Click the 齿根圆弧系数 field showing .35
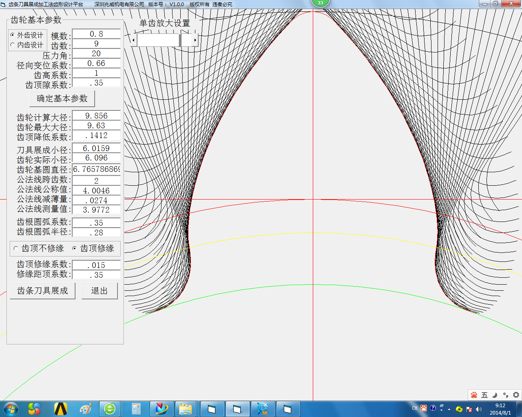 (x=96, y=223)
